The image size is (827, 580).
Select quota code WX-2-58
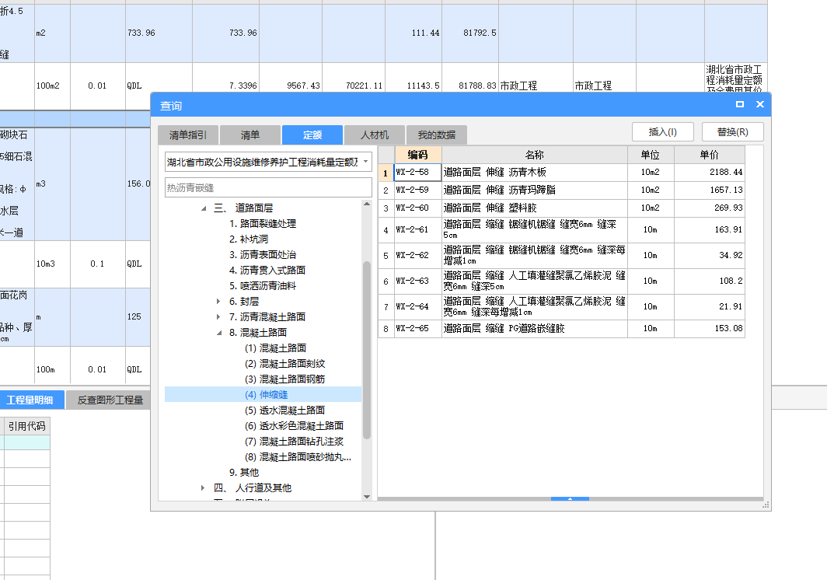pyautogui.click(x=417, y=172)
